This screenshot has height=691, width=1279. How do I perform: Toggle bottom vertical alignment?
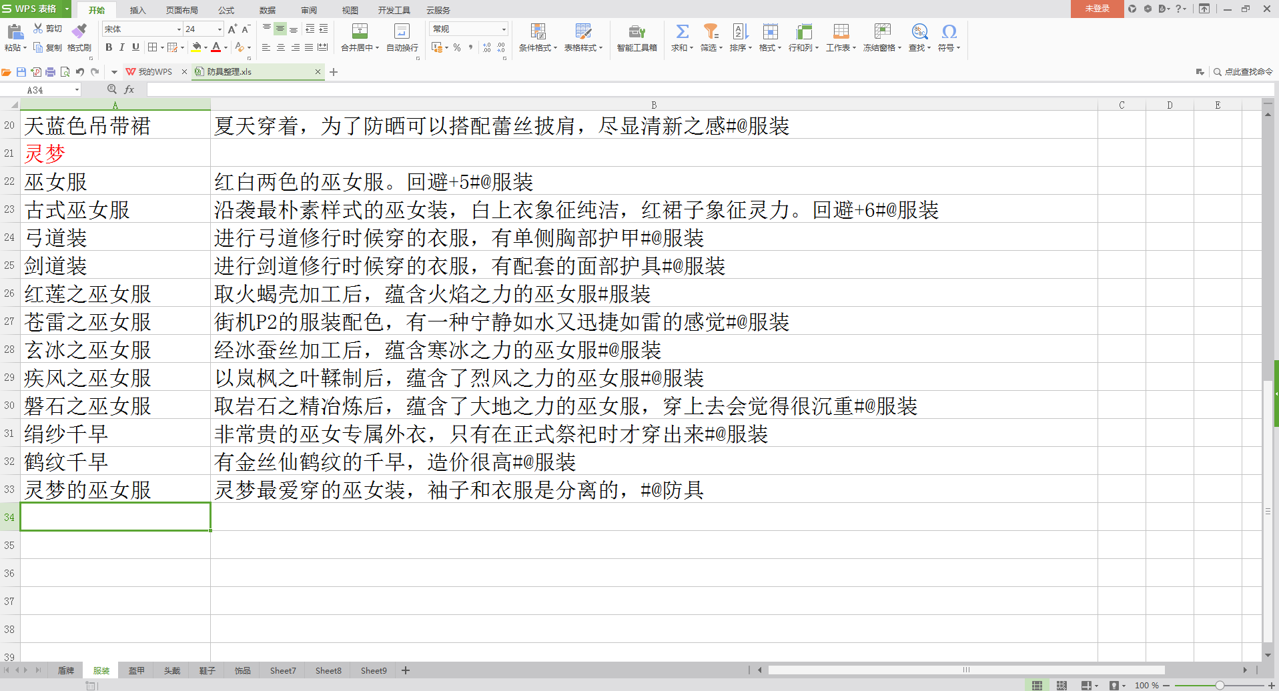(294, 29)
